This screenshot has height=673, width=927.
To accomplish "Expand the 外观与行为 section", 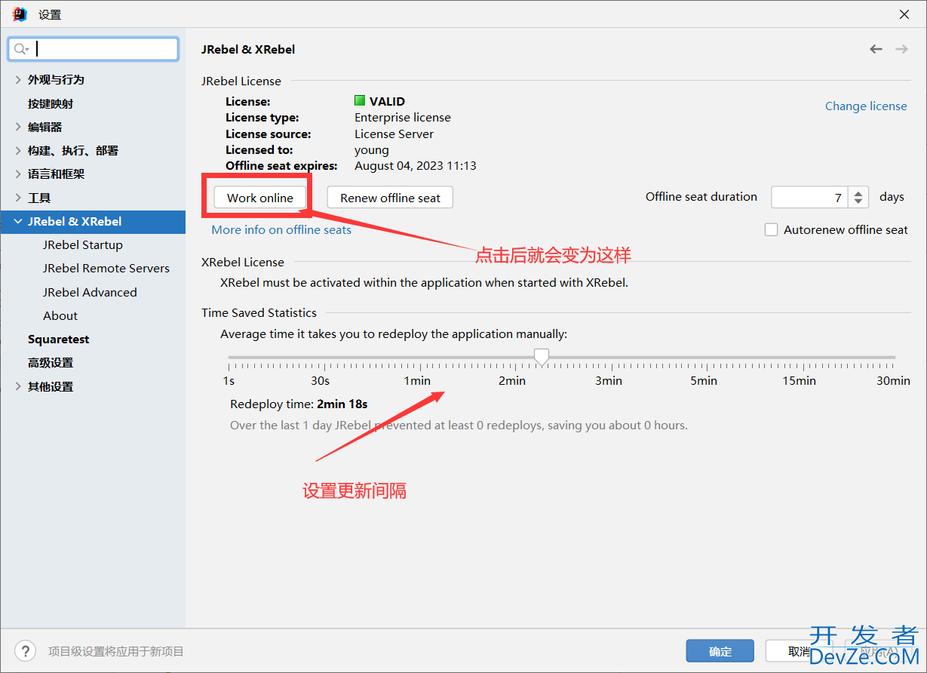I will 18,79.
